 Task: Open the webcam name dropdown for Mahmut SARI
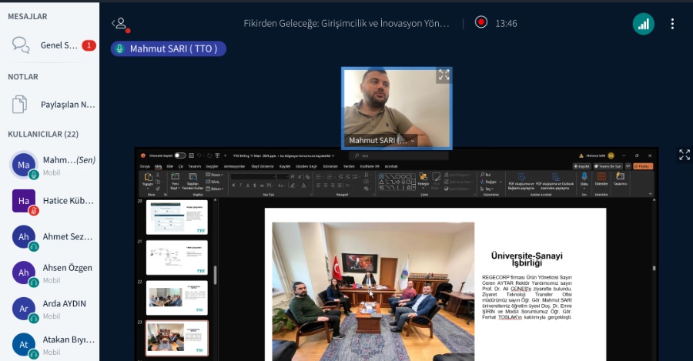click(413, 141)
